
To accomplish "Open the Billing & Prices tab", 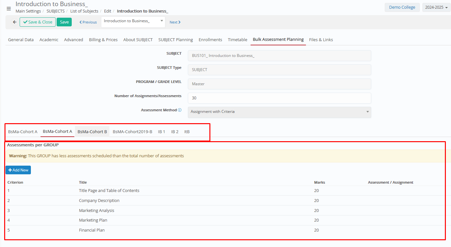I will coord(103,40).
